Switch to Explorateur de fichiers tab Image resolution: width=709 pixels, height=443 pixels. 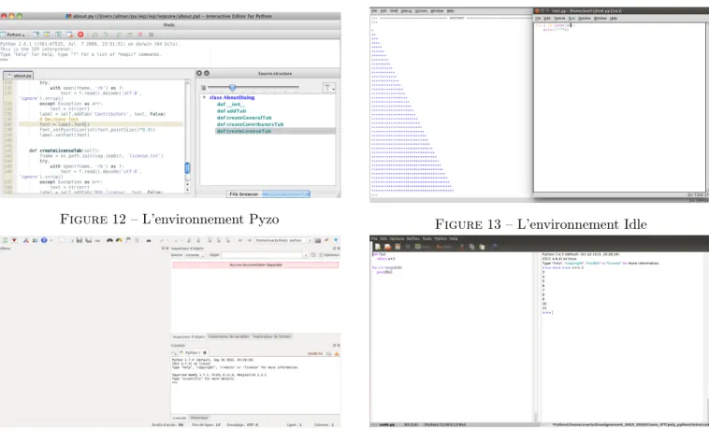tap(272, 336)
